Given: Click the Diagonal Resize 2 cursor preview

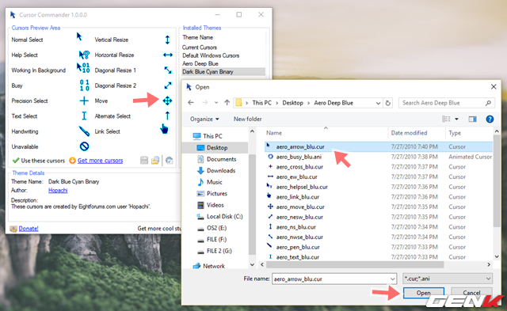Looking at the screenshot, I should [x=167, y=85].
